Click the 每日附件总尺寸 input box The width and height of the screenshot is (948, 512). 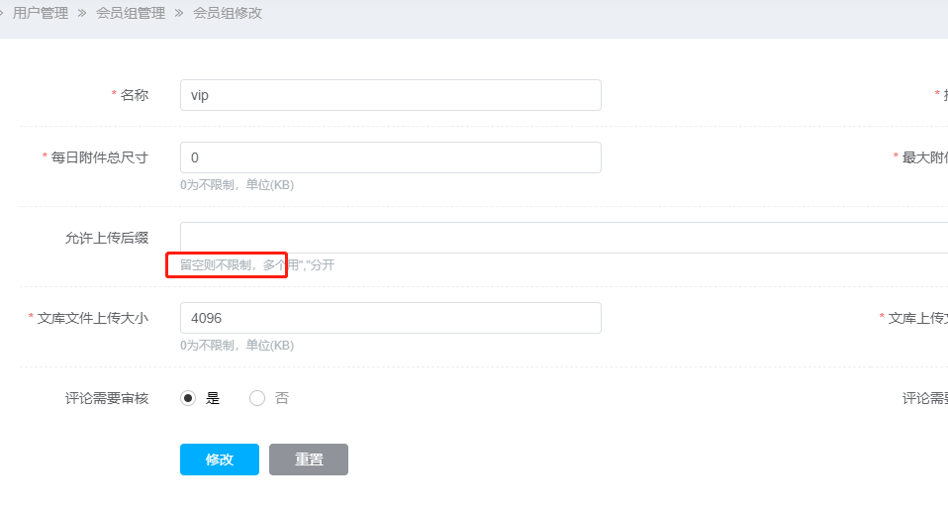390,157
